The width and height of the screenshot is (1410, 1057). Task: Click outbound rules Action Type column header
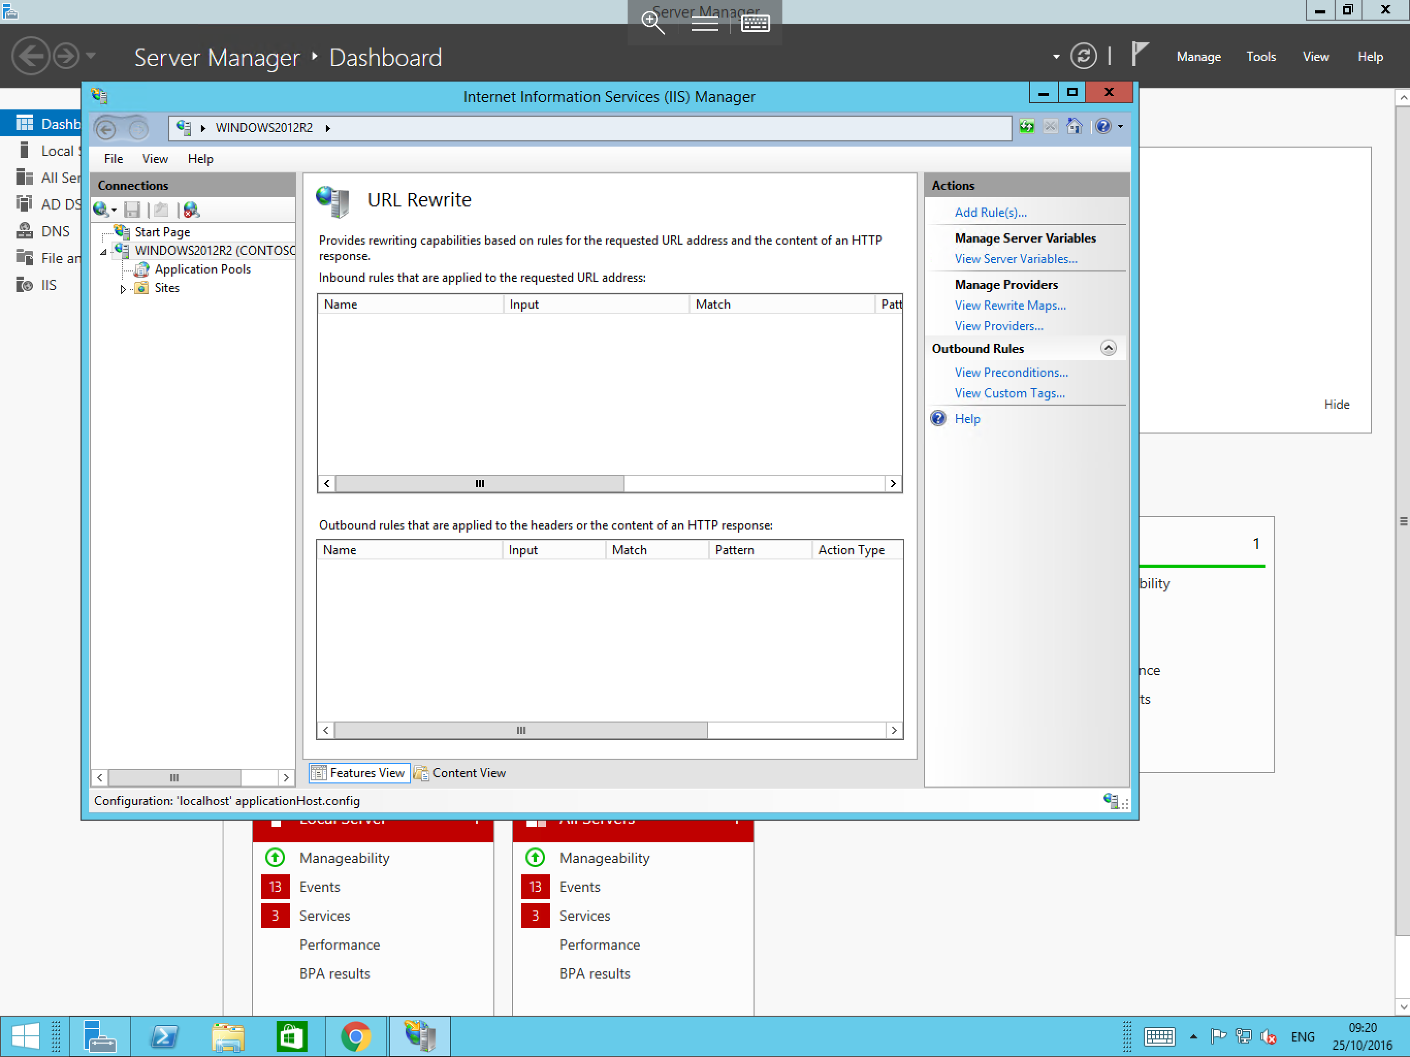point(857,550)
